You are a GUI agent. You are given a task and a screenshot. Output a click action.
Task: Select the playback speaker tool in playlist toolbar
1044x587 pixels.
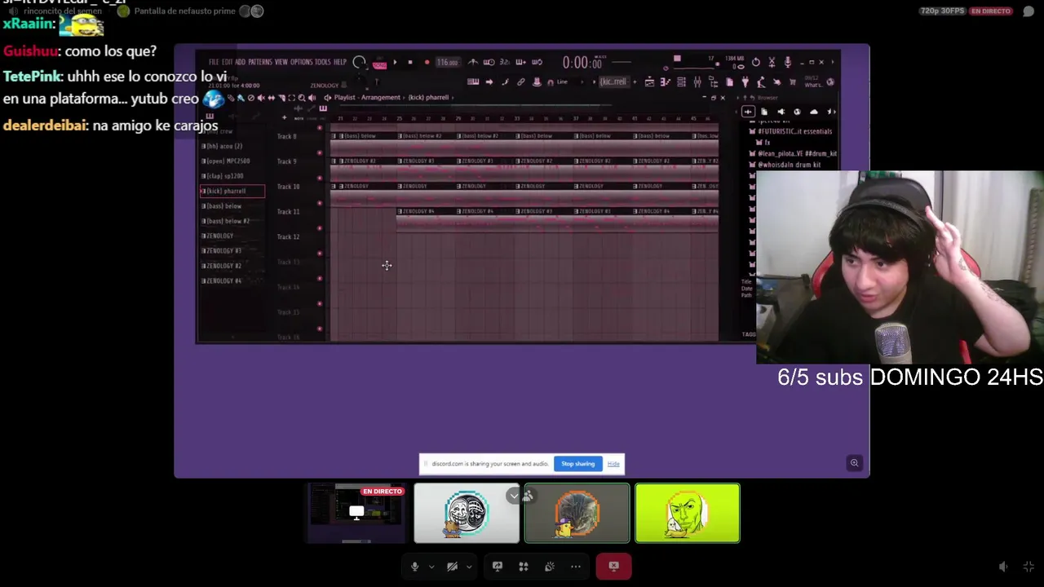(x=312, y=98)
